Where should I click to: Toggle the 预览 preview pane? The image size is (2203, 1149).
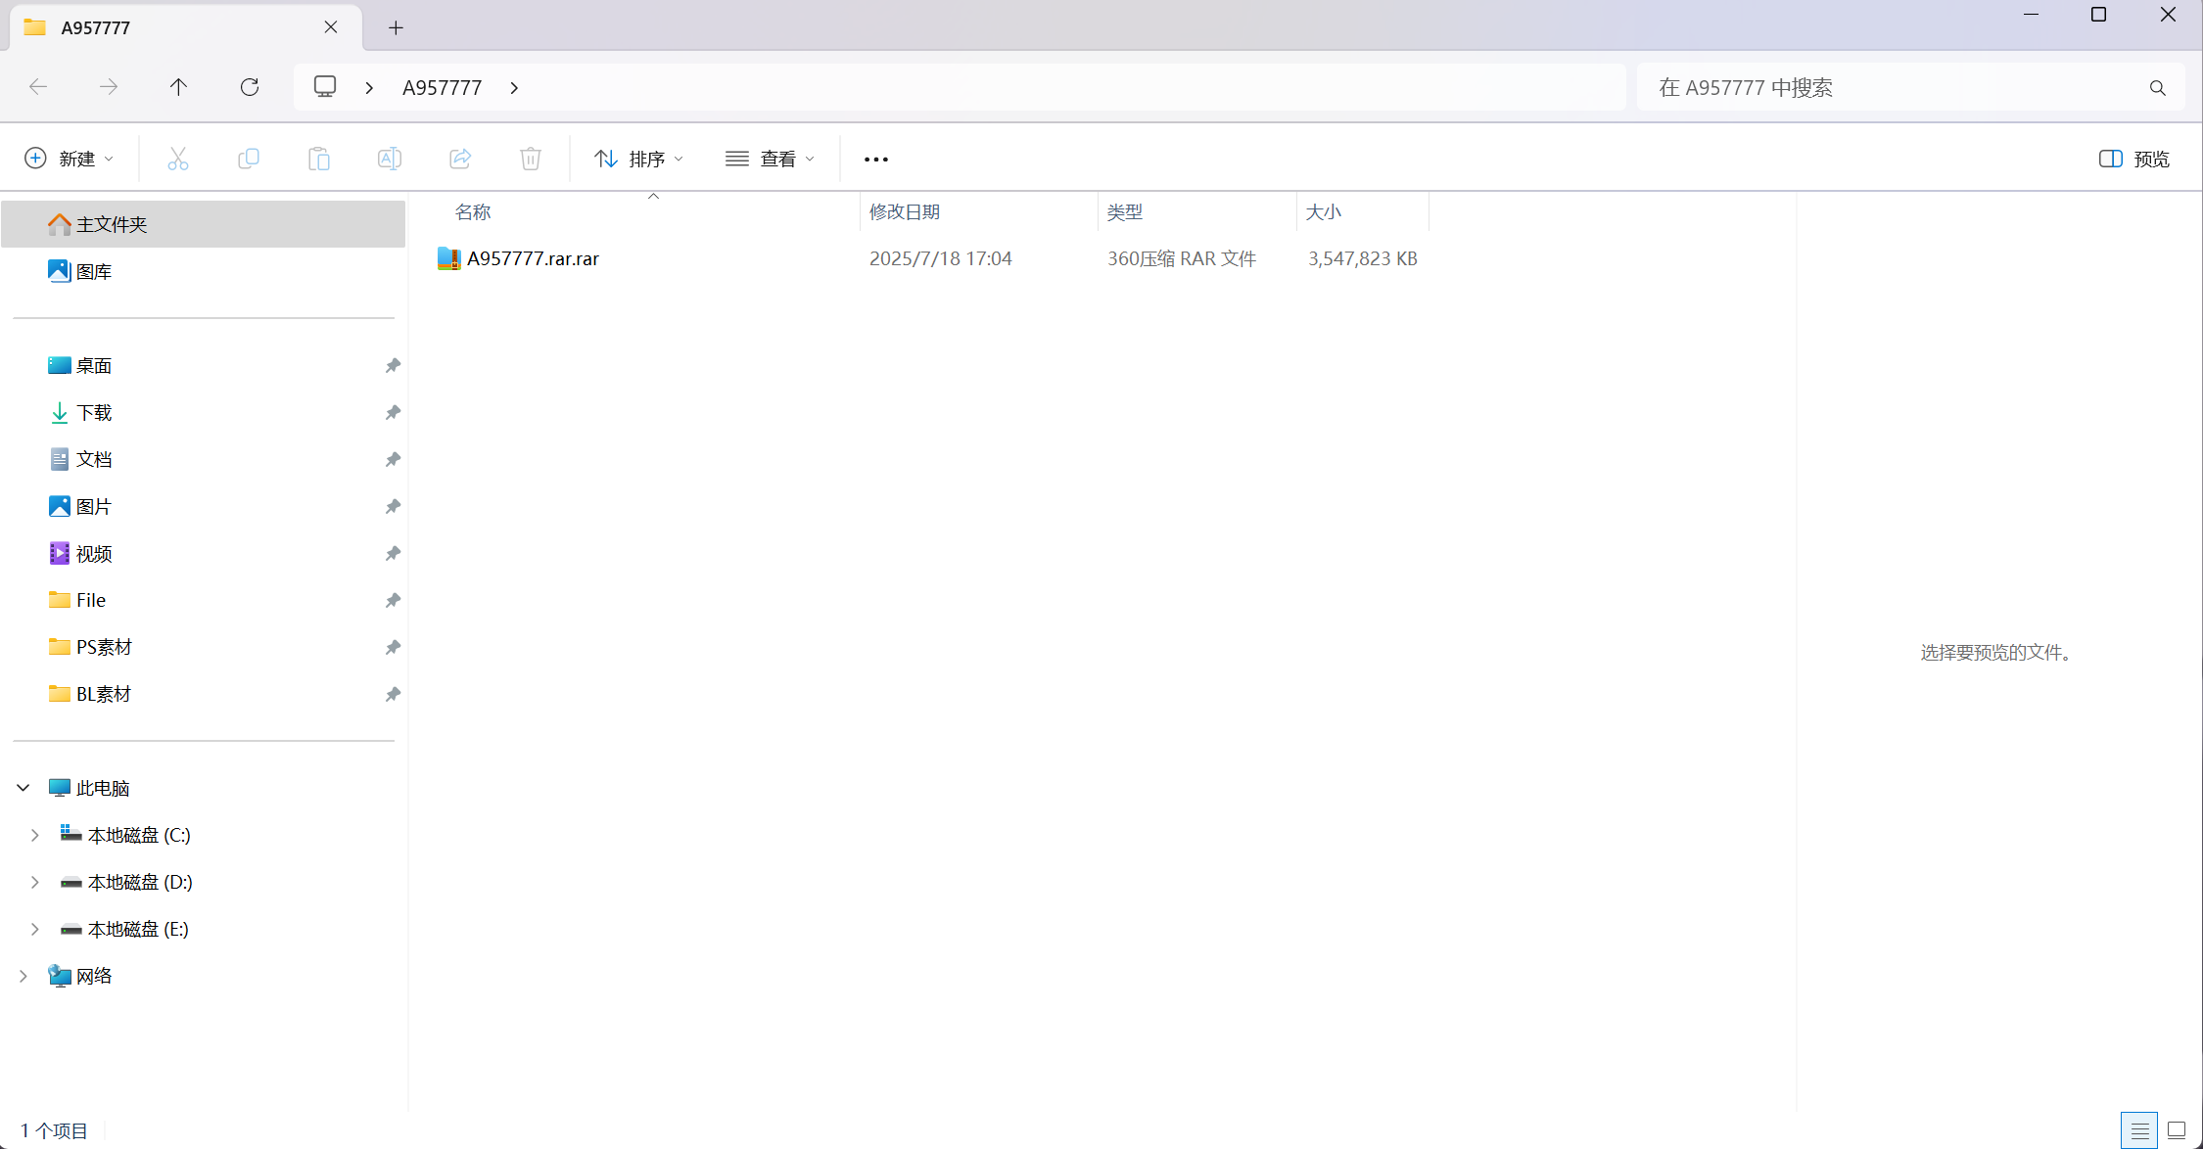click(x=2134, y=159)
